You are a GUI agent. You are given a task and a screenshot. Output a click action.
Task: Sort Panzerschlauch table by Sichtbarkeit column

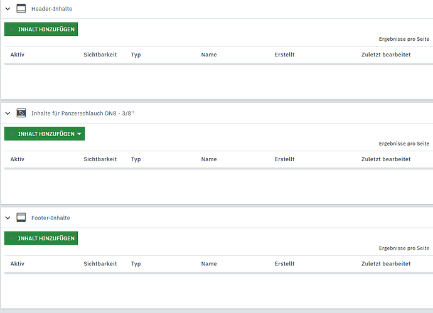(100, 159)
